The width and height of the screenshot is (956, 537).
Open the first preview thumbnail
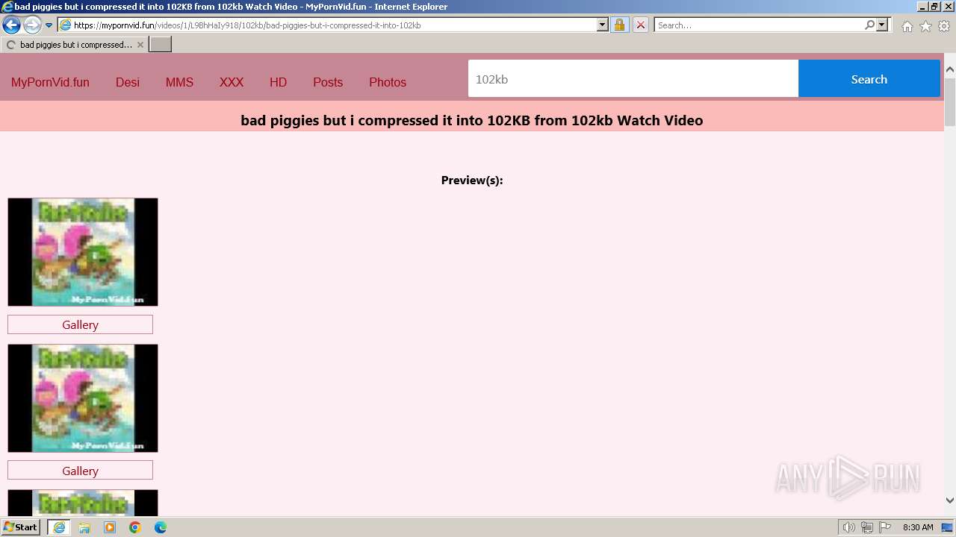[83, 252]
